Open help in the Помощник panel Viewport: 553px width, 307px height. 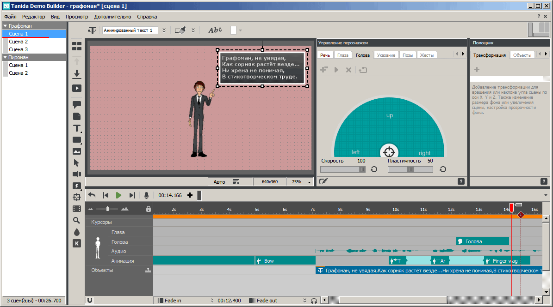(x=543, y=181)
